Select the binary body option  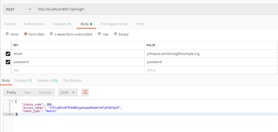coord(116,34)
